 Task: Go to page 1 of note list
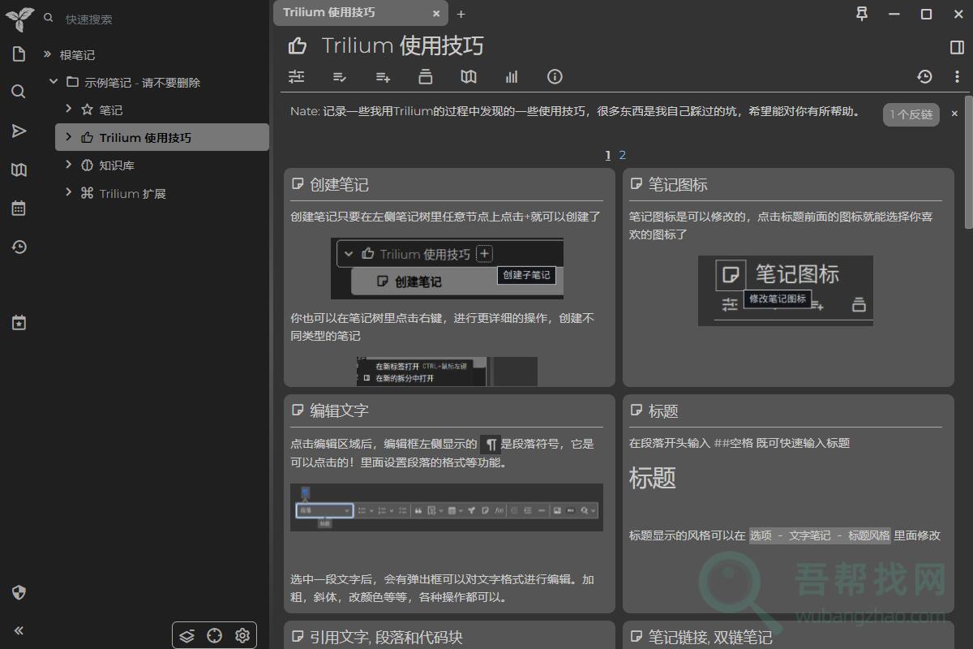point(607,155)
